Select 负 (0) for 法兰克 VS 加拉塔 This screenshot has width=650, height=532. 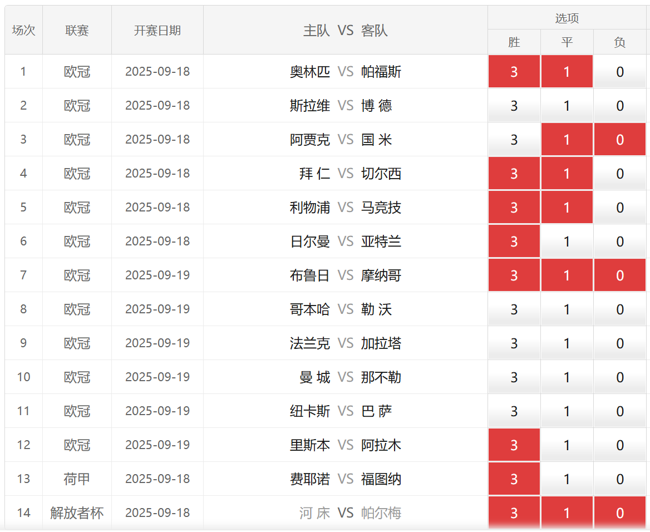[x=620, y=344]
